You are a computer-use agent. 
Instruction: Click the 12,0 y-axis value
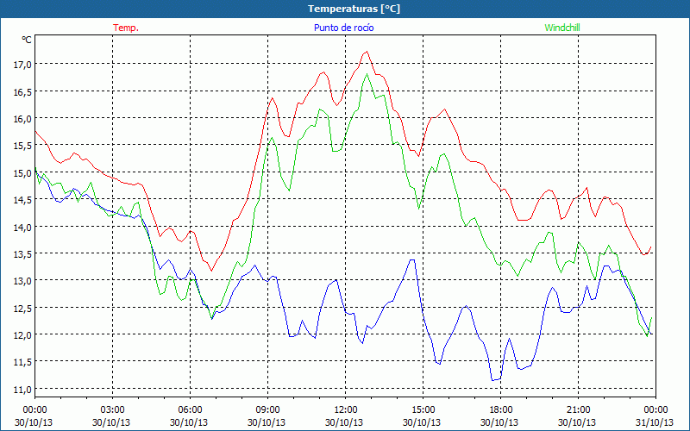[x=23, y=335]
